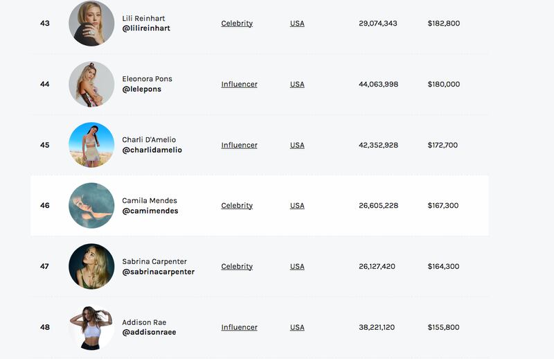Image resolution: width=554 pixels, height=359 pixels.
Task: Click Sabrina Carpenter's profile photo
Action: [91, 266]
